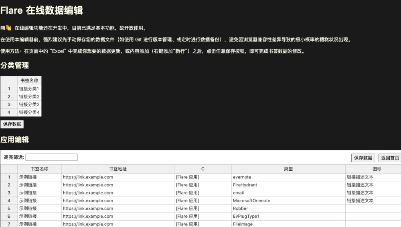Click the 类型 column header

click(x=288, y=169)
